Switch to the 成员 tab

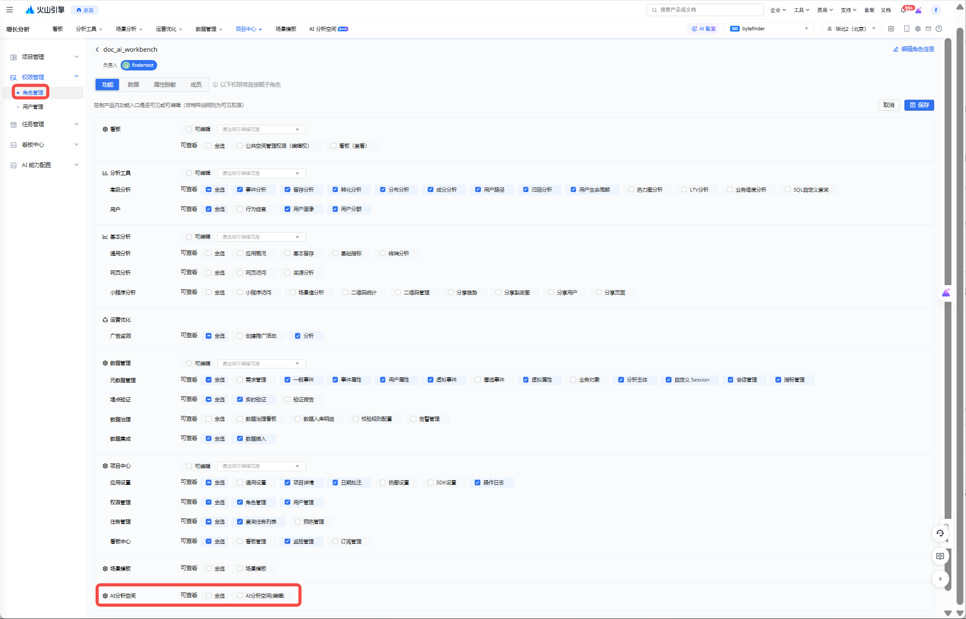[x=196, y=85]
